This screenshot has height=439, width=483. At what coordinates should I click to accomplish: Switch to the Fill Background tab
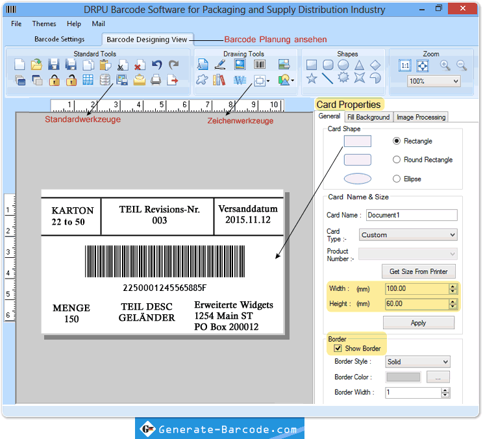click(x=368, y=117)
